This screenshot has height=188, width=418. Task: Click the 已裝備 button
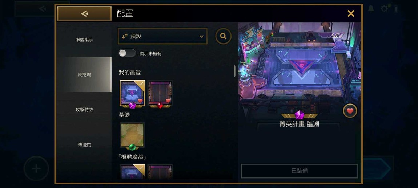tap(300, 171)
